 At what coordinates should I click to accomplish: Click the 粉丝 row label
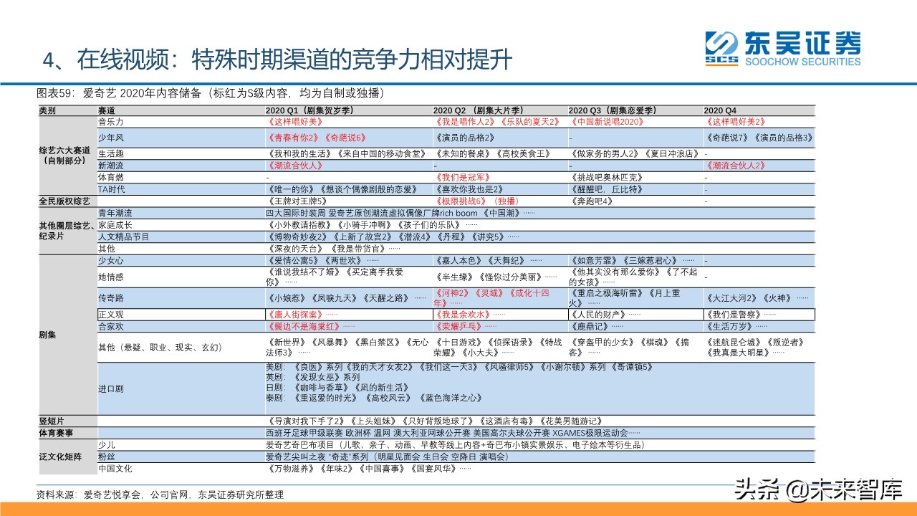pyautogui.click(x=106, y=456)
